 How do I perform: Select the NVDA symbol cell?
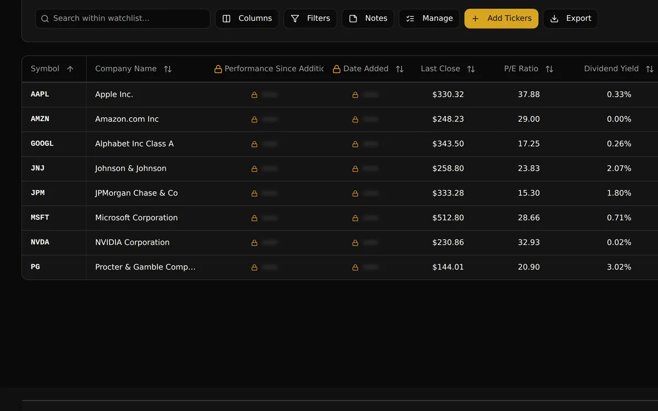pos(54,243)
